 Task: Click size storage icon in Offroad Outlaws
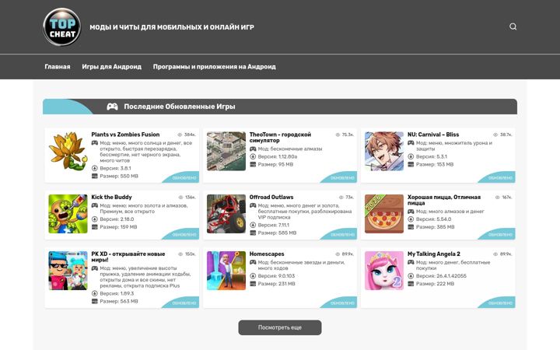click(253, 233)
